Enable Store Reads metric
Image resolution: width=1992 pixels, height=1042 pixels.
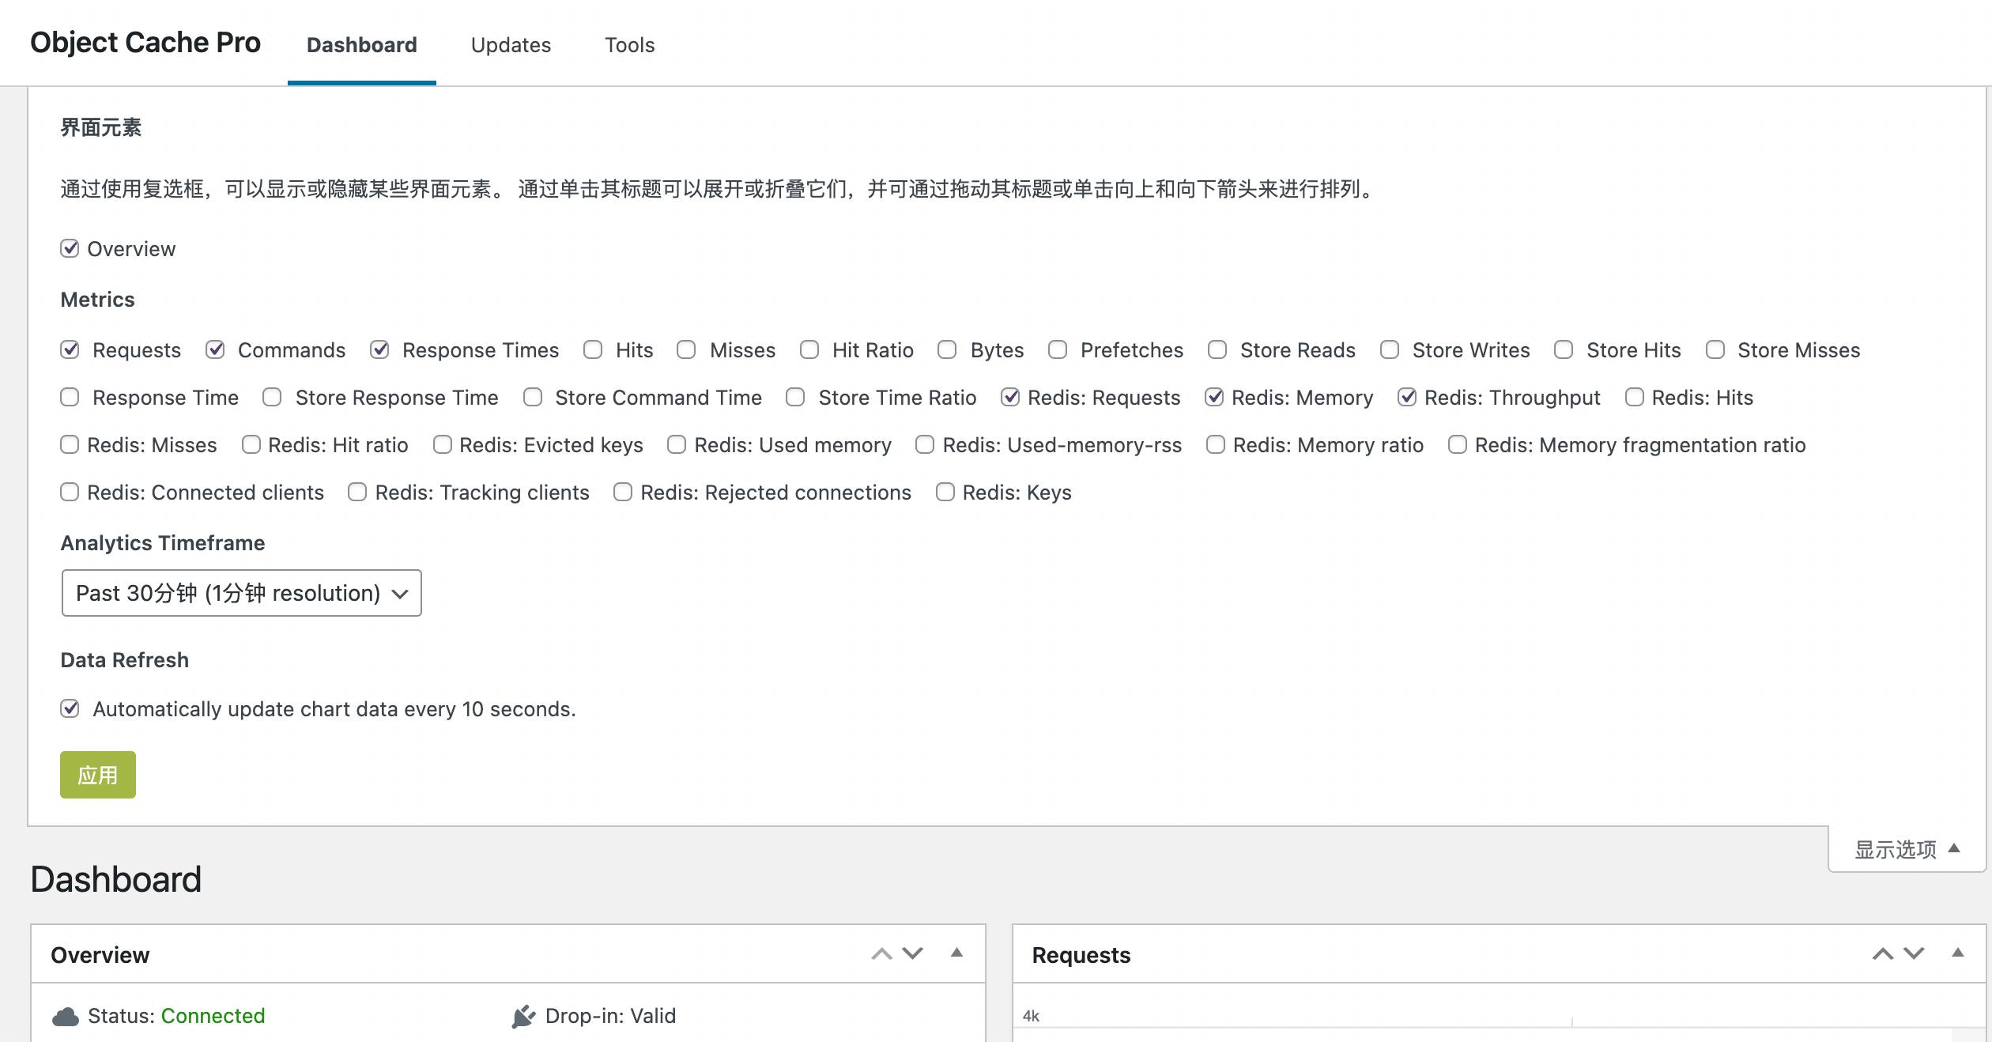[1217, 350]
